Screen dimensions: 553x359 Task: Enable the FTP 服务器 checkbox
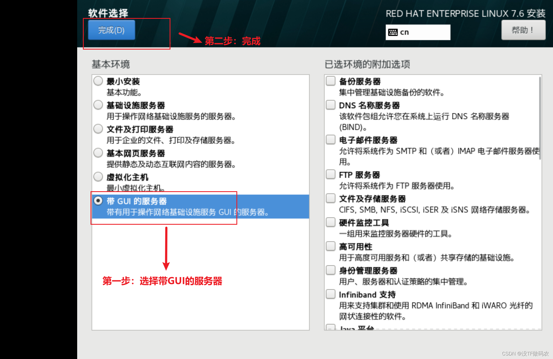pos(330,174)
